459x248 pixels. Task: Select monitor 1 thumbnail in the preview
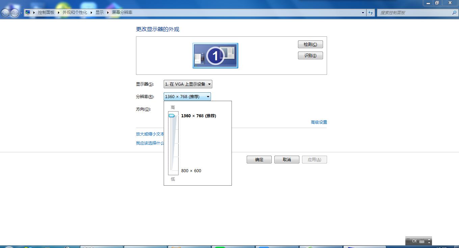coord(215,56)
